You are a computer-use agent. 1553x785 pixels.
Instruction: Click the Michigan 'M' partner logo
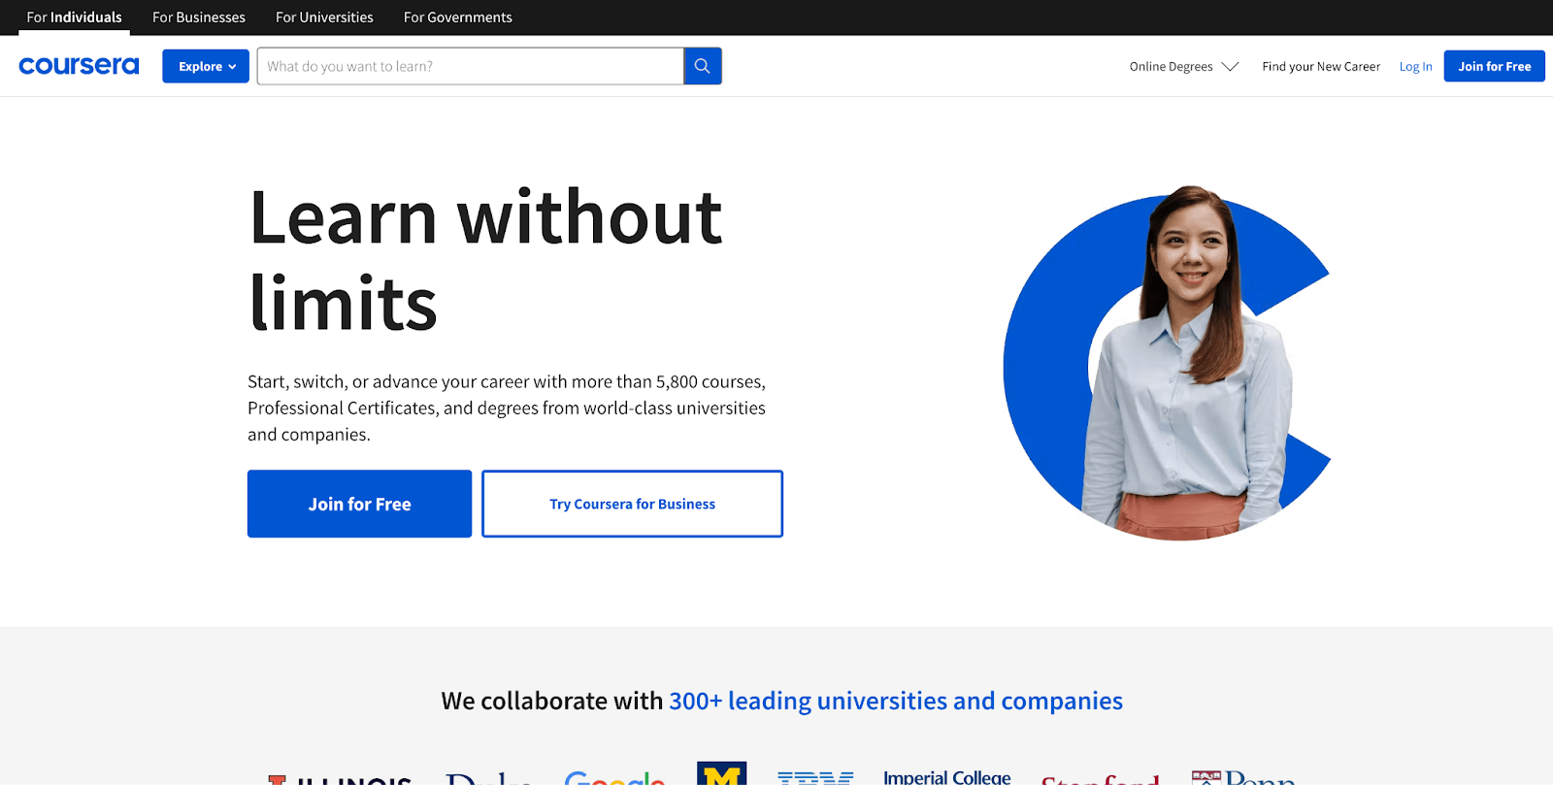[722, 773]
